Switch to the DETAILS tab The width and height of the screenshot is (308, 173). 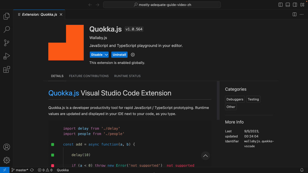(57, 76)
